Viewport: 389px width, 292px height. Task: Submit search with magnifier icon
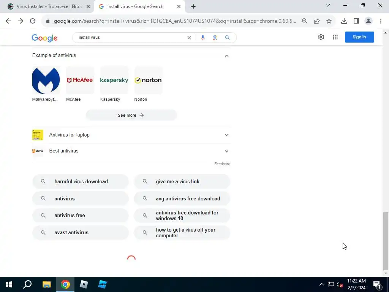pyautogui.click(x=227, y=38)
